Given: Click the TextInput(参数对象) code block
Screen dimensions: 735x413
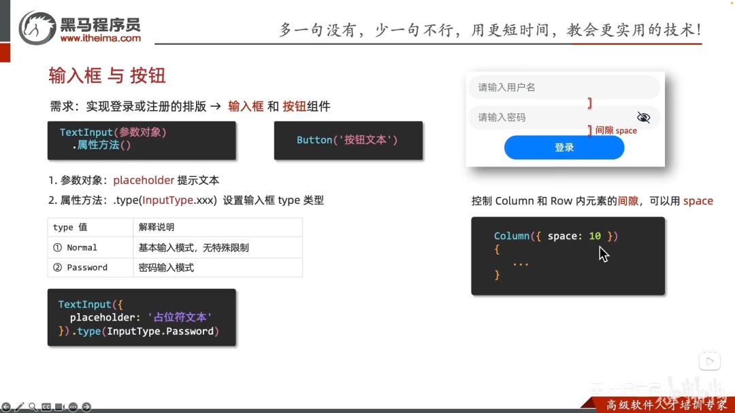Looking at the screenshot, I should tap(142, 141).
